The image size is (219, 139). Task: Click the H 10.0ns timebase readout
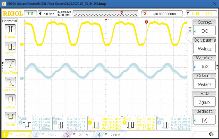47,13
